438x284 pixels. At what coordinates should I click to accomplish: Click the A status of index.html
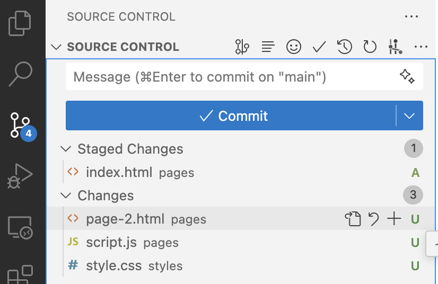point(415,173)
